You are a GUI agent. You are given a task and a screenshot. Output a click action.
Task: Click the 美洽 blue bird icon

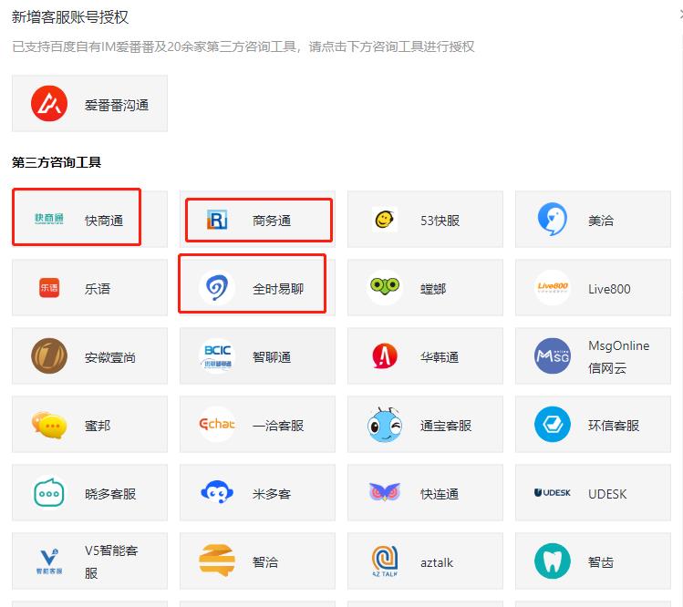[x=553, y=219]
